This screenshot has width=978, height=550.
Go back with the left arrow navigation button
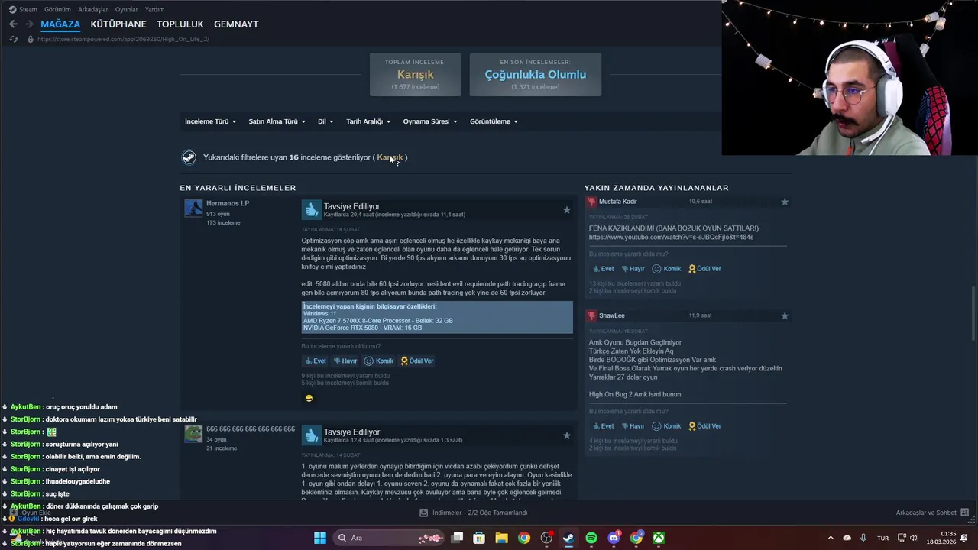13,24
